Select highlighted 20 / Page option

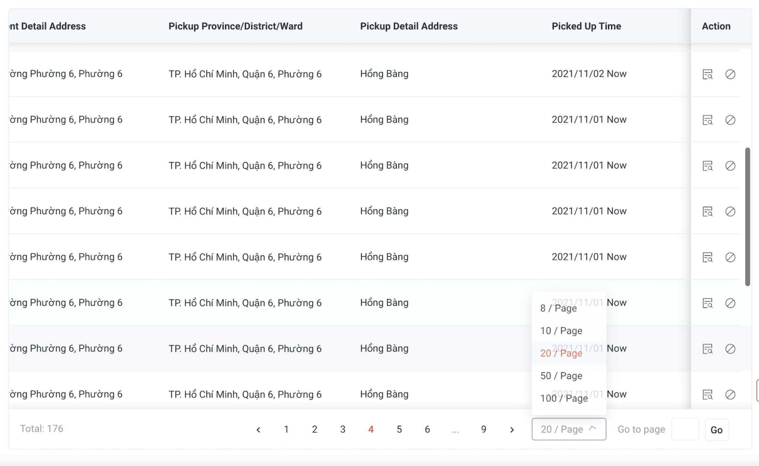pyautogui.click(x=561, y=353)
